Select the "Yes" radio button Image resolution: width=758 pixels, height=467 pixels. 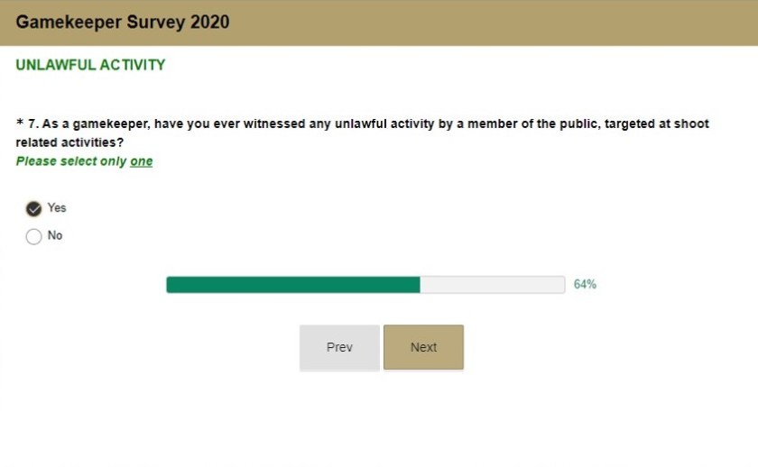(34, 209)
